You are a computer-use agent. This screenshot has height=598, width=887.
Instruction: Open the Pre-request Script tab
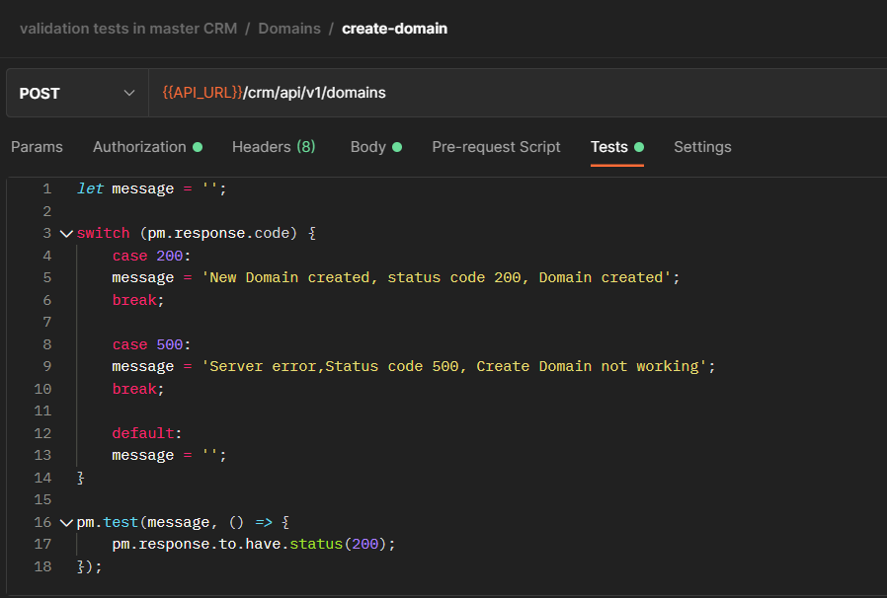point(496,146)
